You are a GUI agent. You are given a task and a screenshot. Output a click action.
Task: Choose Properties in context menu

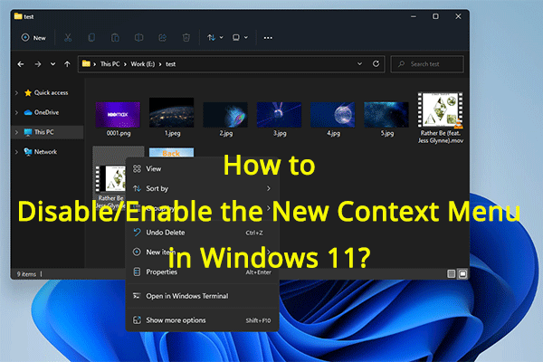[203, 272]
